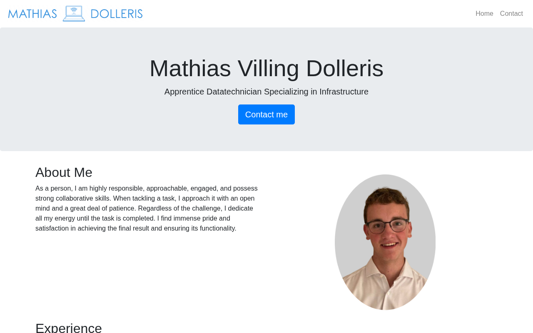Viewport: 533px width, 333px height.
Task: Open the Contact navigation link
Action: tap(511, 14)
